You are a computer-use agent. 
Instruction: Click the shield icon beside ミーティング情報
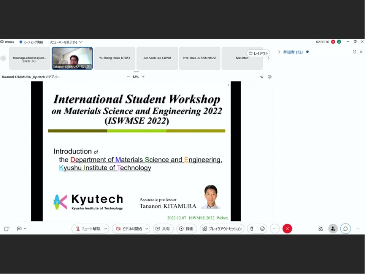coord(21,42)
